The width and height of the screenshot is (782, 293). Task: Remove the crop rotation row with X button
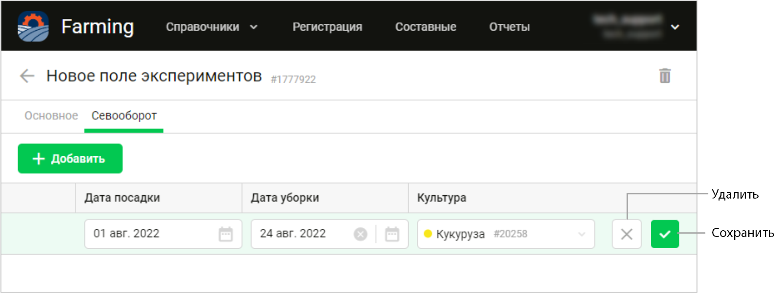point(627,234)
